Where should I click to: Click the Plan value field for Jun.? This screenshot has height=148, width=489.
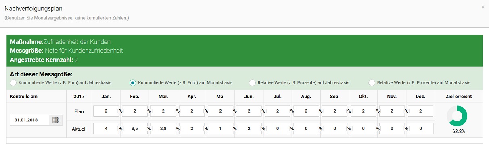(x=249, y=111)
